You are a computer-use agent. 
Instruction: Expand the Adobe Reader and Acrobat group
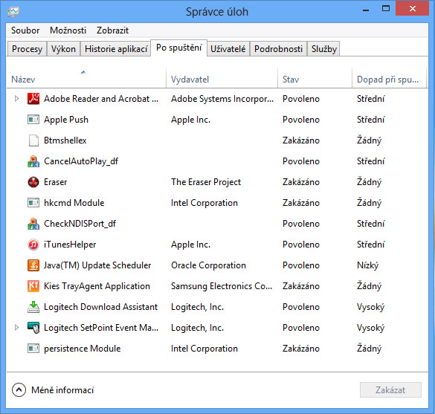(16, 98)
